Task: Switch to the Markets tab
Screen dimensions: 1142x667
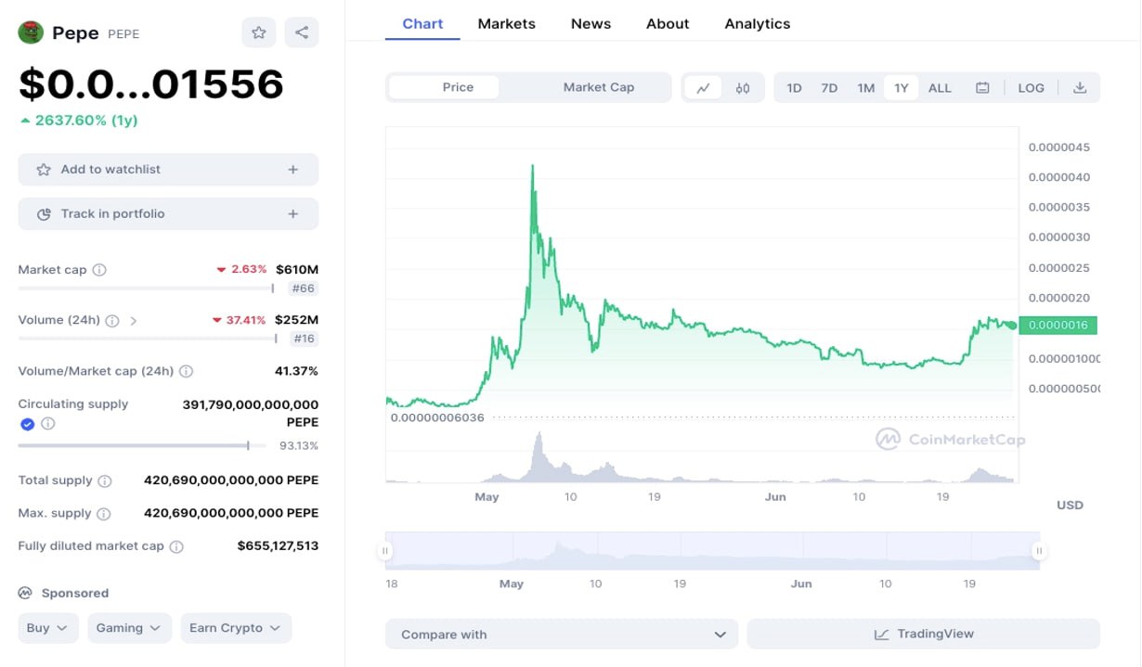Action: [506, 24]
